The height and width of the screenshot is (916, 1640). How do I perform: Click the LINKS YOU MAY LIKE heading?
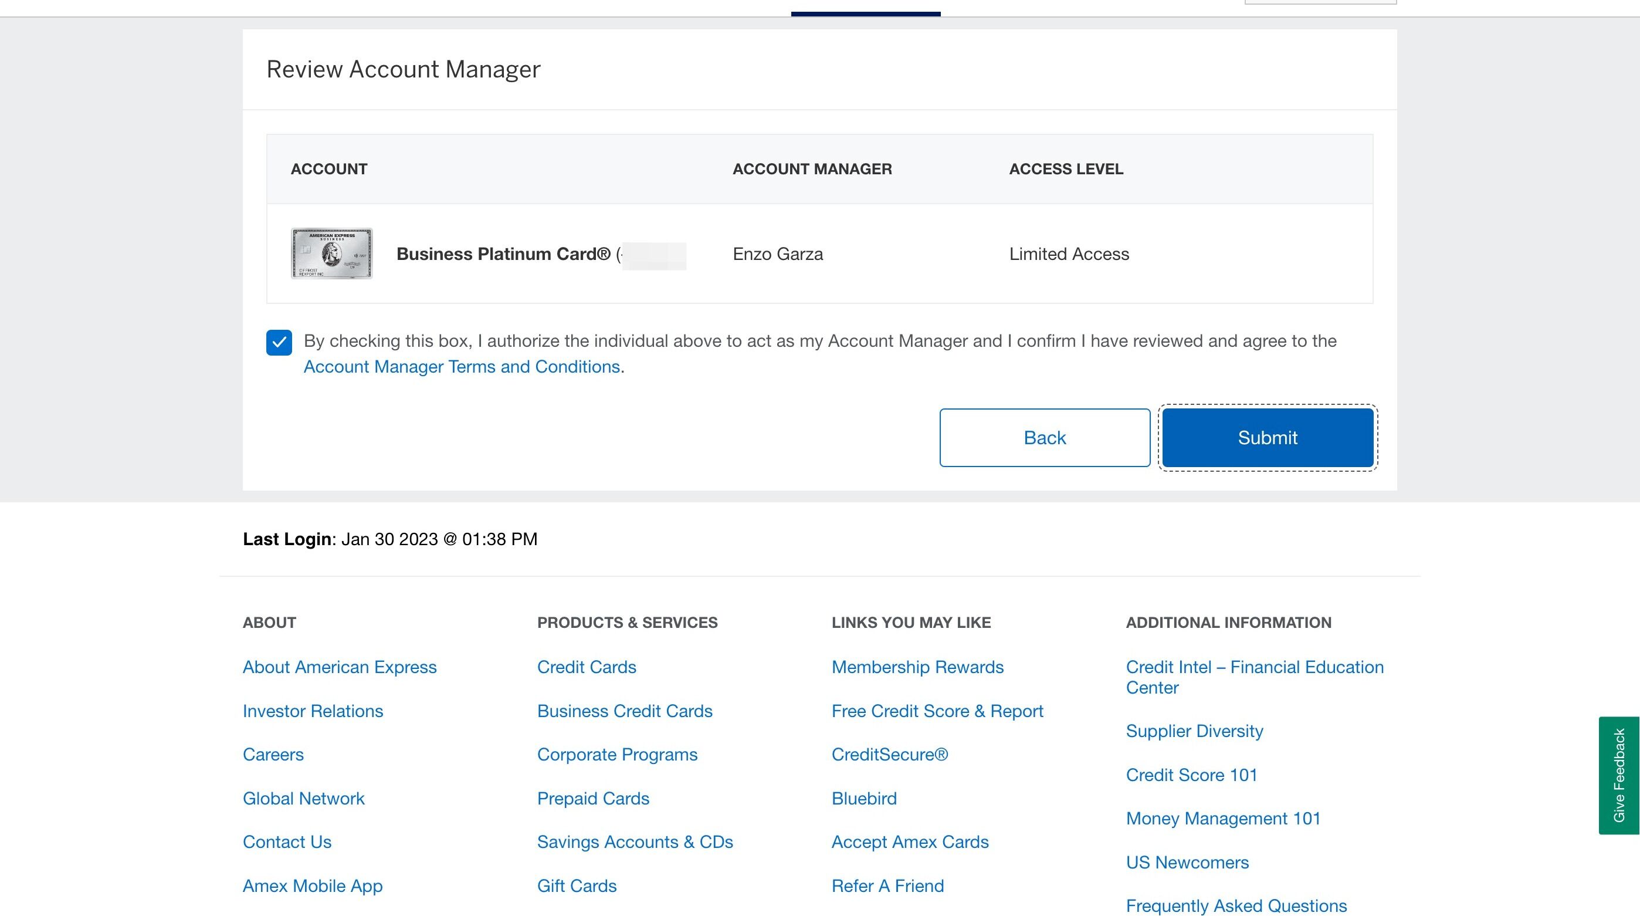coord(911,623)
